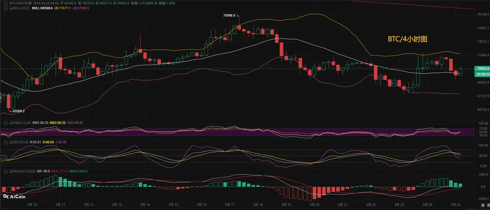Collapse the RSI(6,12,24) indicator panel

(5, 123)
